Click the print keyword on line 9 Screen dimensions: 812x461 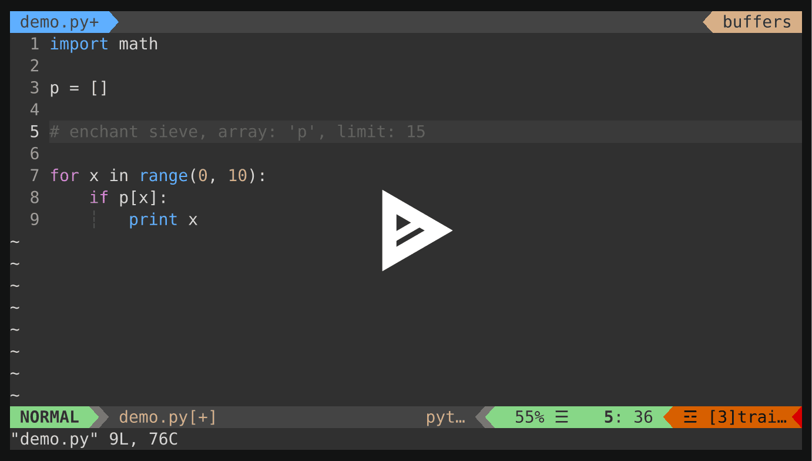(153, 220)
